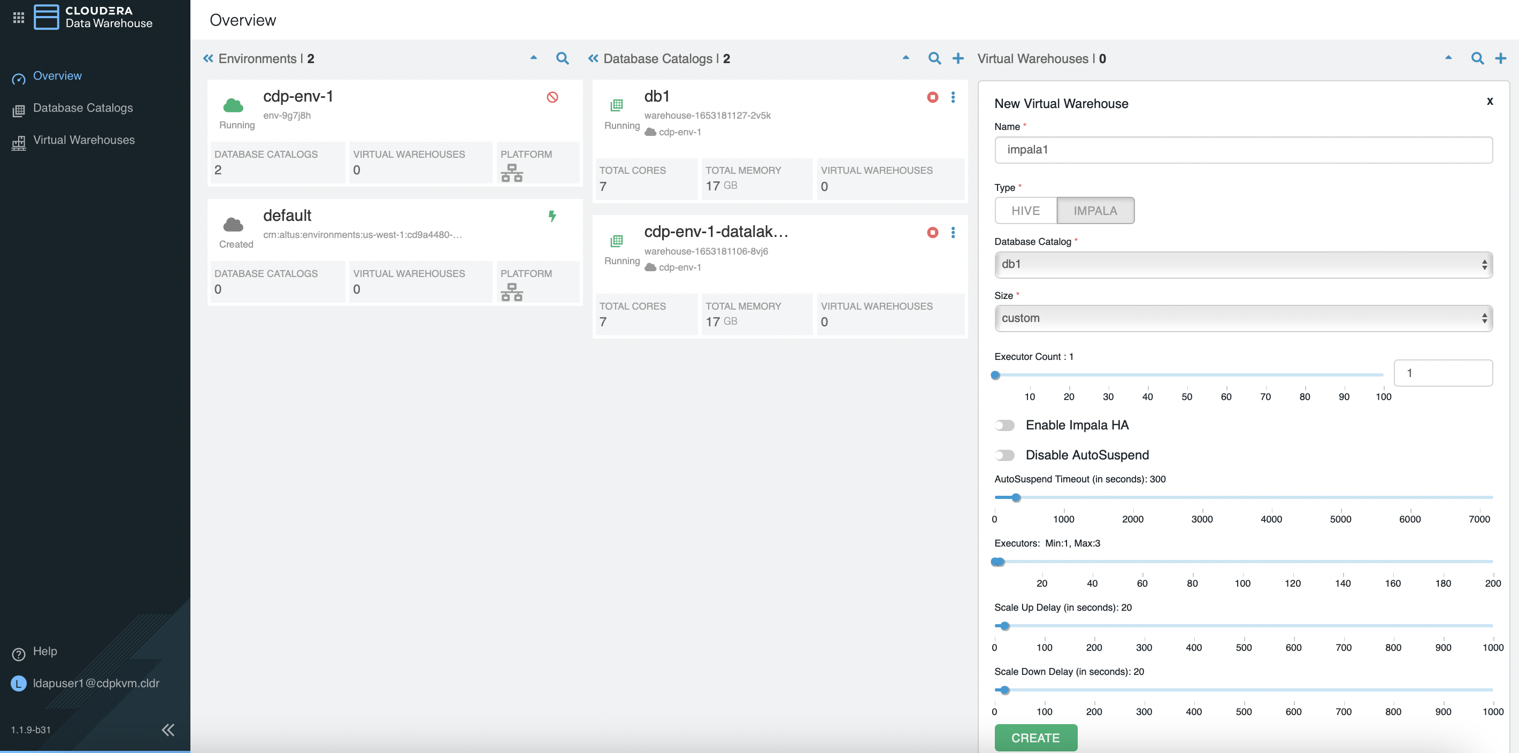Click the Virtual Warehouses search icon
The width and height of the screenshot is (1519, 753).
pyautogui.click(x=1477, y=58)
